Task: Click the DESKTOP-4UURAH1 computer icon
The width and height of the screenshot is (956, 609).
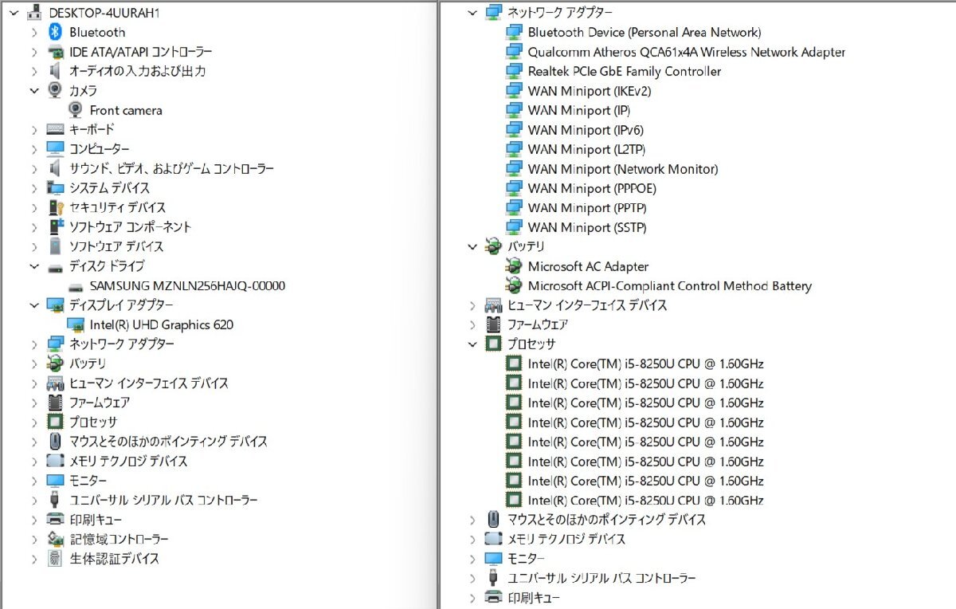Action: tap(35, 13)
